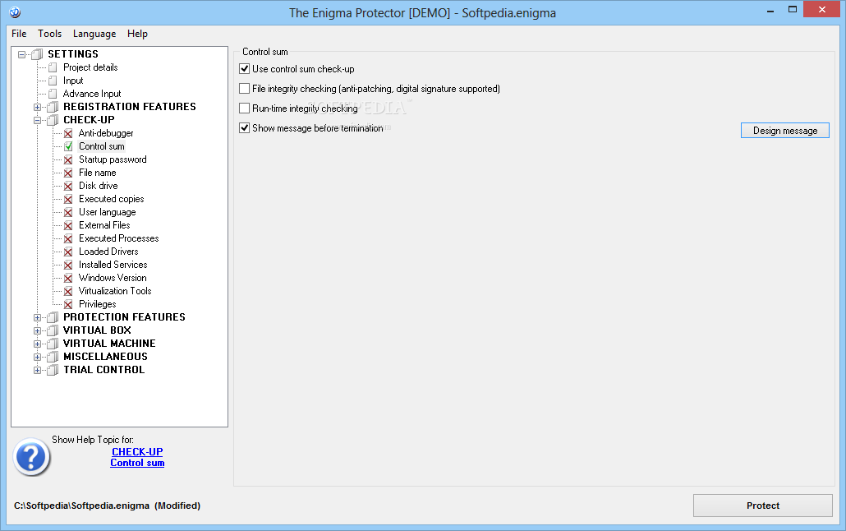
Task: Click the page icon beside Advance Input
Action: (53, 94)
